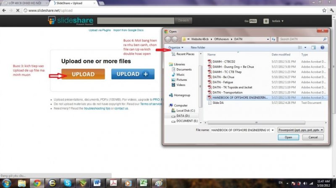The width and height of the screenshot is (336, 188).
Task: Open dialog help question mark icon
Action: (x=322, y=47)
